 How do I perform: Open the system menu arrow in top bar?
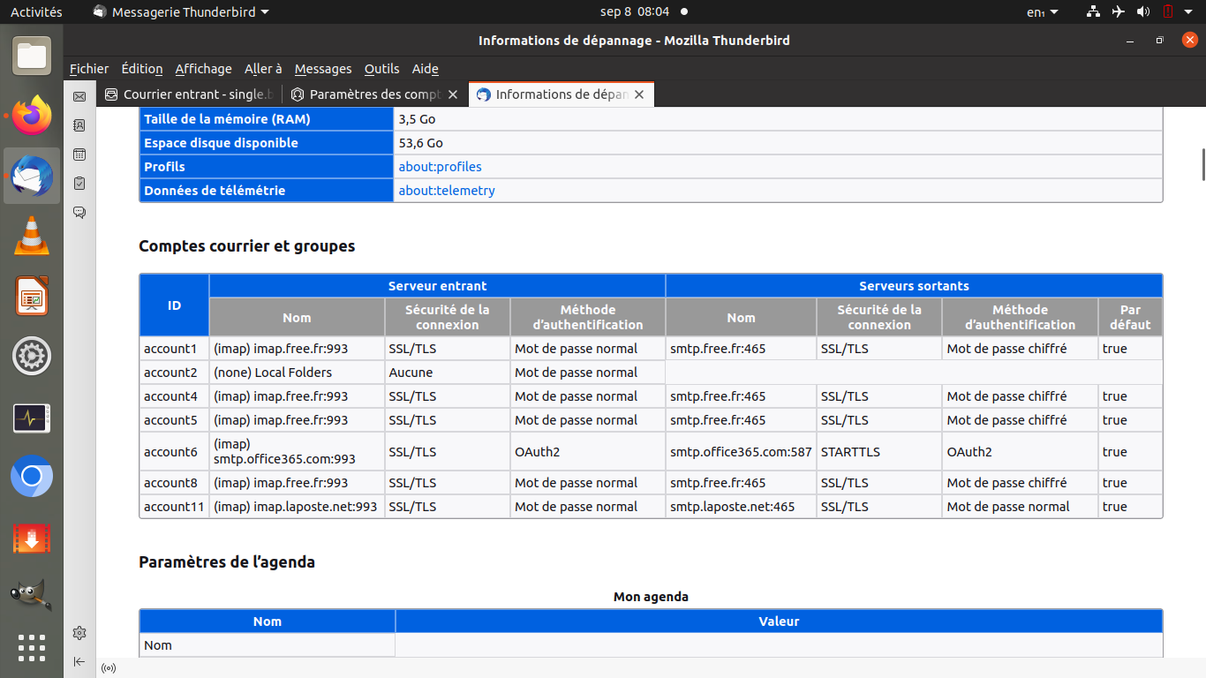coord(1190,12)
